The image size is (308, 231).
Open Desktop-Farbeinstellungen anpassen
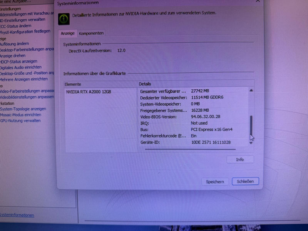27,49
